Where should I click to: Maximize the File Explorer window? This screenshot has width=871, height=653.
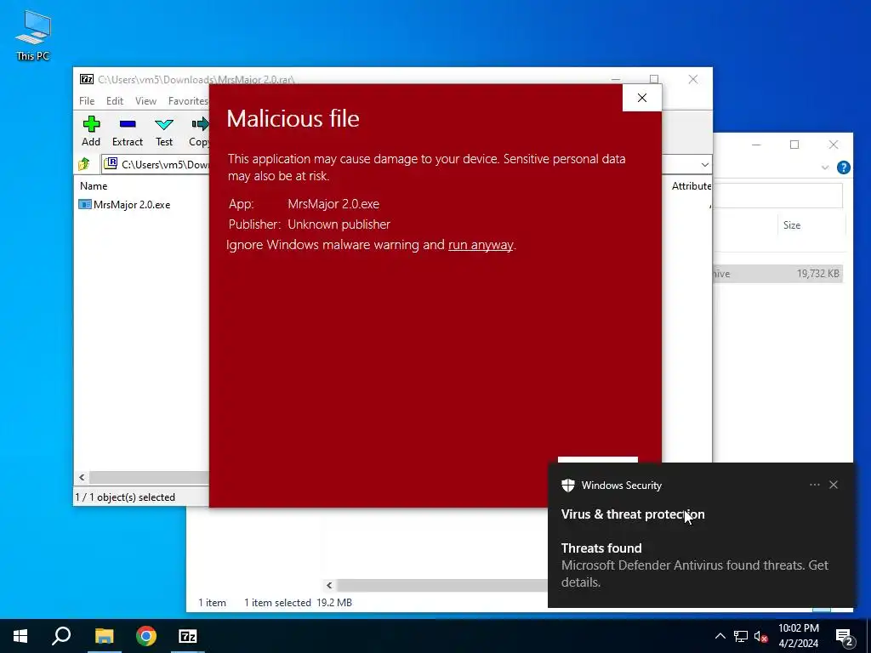(x=794, y=145)
